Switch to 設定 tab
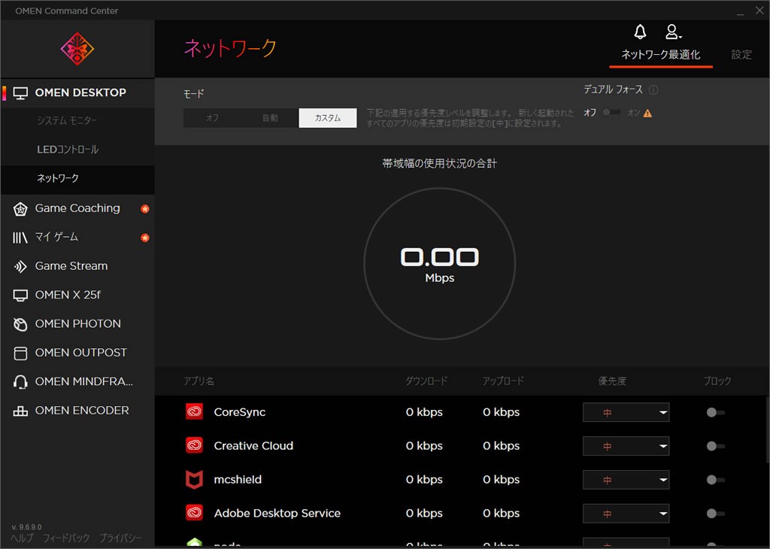 click(x=741, y=54)
